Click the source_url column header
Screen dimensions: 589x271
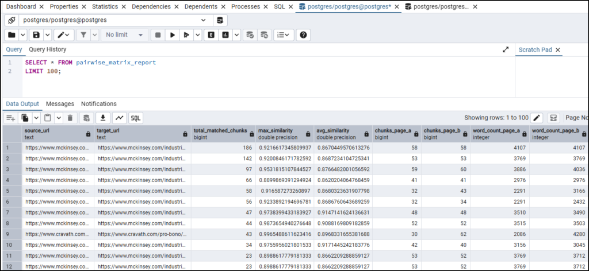58,134
